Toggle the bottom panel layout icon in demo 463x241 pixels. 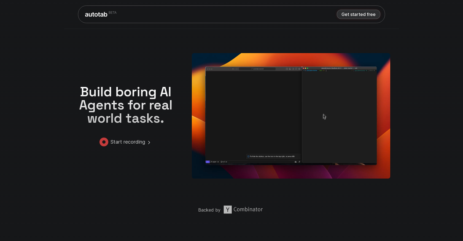coord(290,69)
